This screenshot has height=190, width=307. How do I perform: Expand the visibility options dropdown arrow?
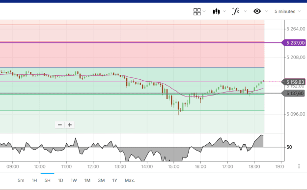(266, 11)
